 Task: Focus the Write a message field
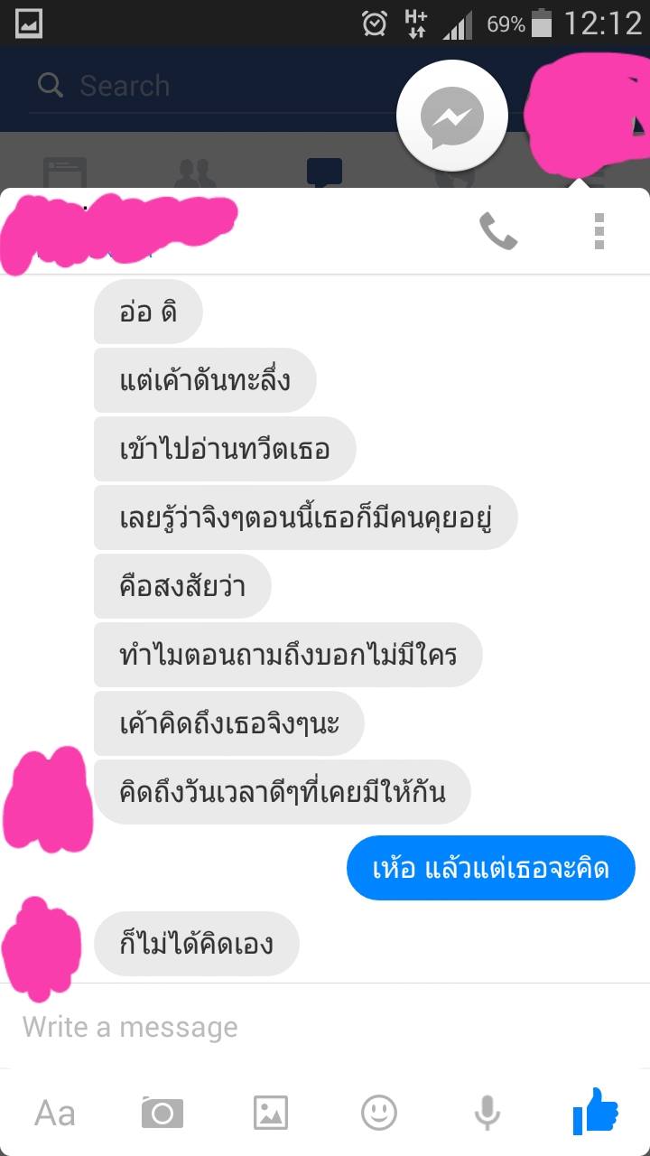[325, 1027]
